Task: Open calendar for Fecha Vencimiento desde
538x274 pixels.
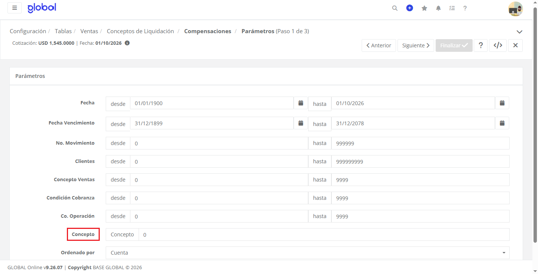Action: [301, 123]
